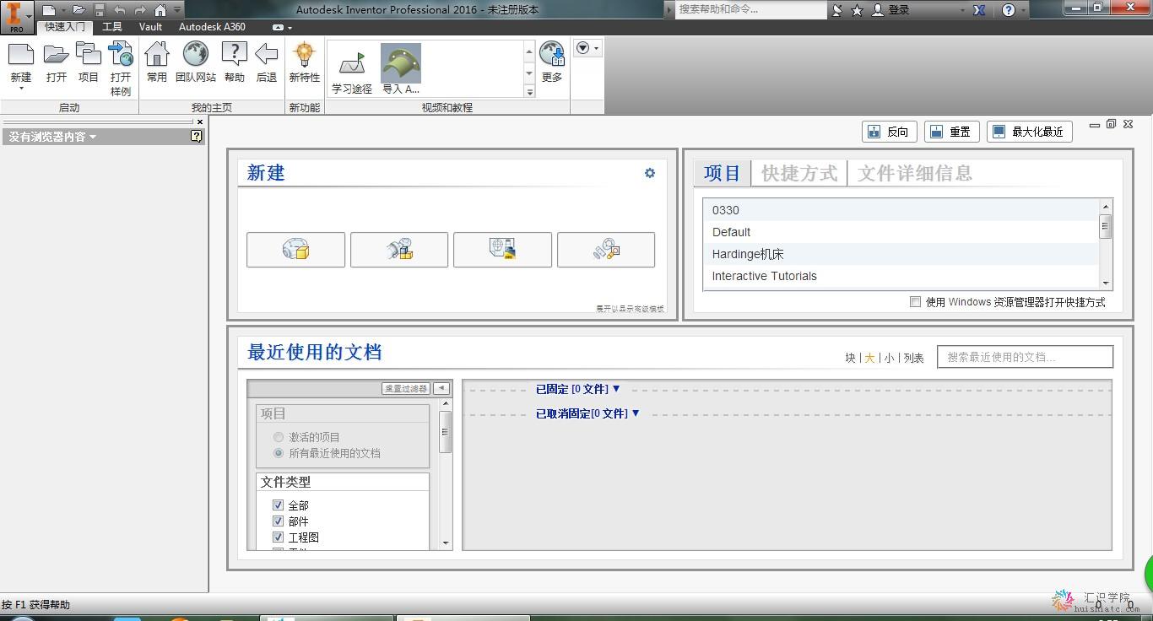
Task: Open the 没有浏览器内容 browser dropdown
Action: click(x=52, y=137)
